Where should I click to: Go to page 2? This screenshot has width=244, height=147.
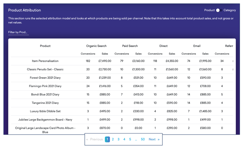click(113, 140)
